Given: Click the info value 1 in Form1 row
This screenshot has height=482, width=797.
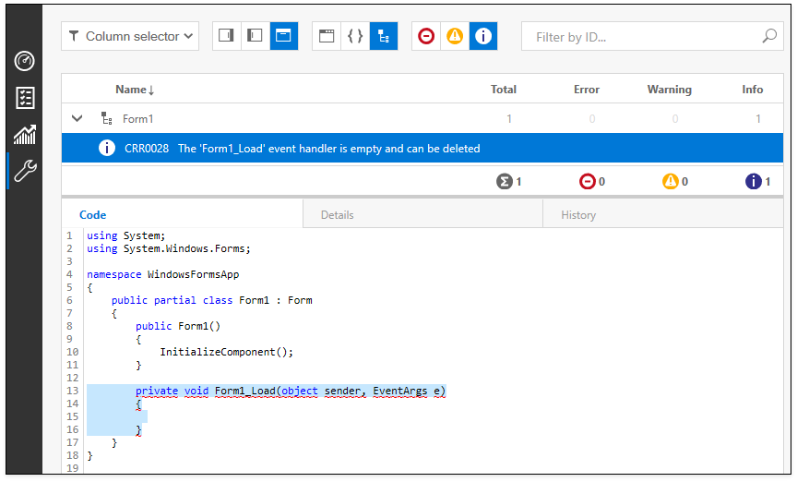Looking at the screenshot, I should point(758,118).
